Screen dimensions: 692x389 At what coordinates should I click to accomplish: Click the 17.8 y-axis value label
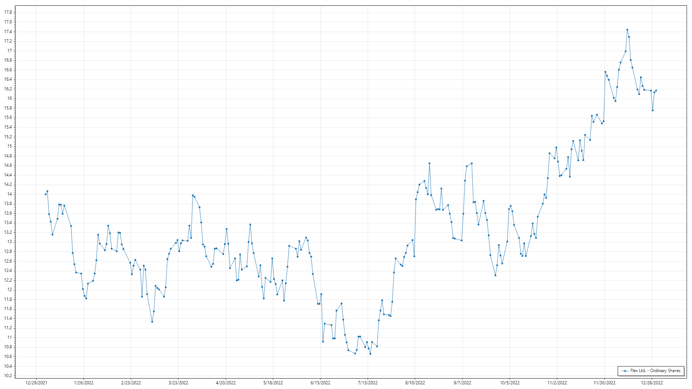click(8, 12)
